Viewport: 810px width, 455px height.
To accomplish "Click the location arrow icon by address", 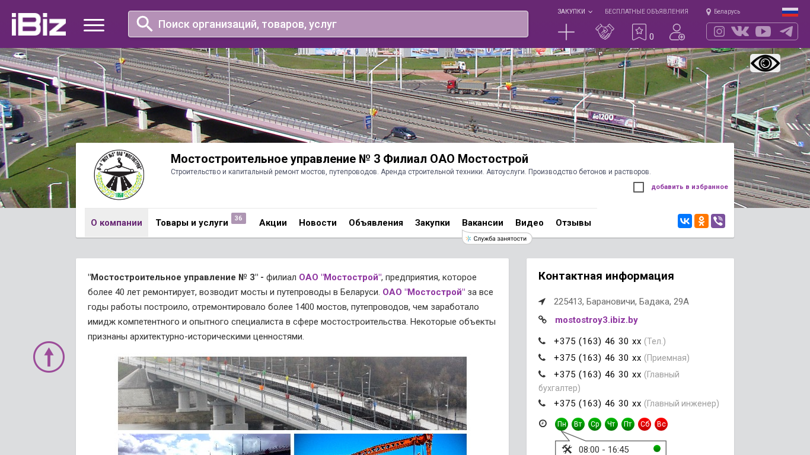I will pos(542,302).
